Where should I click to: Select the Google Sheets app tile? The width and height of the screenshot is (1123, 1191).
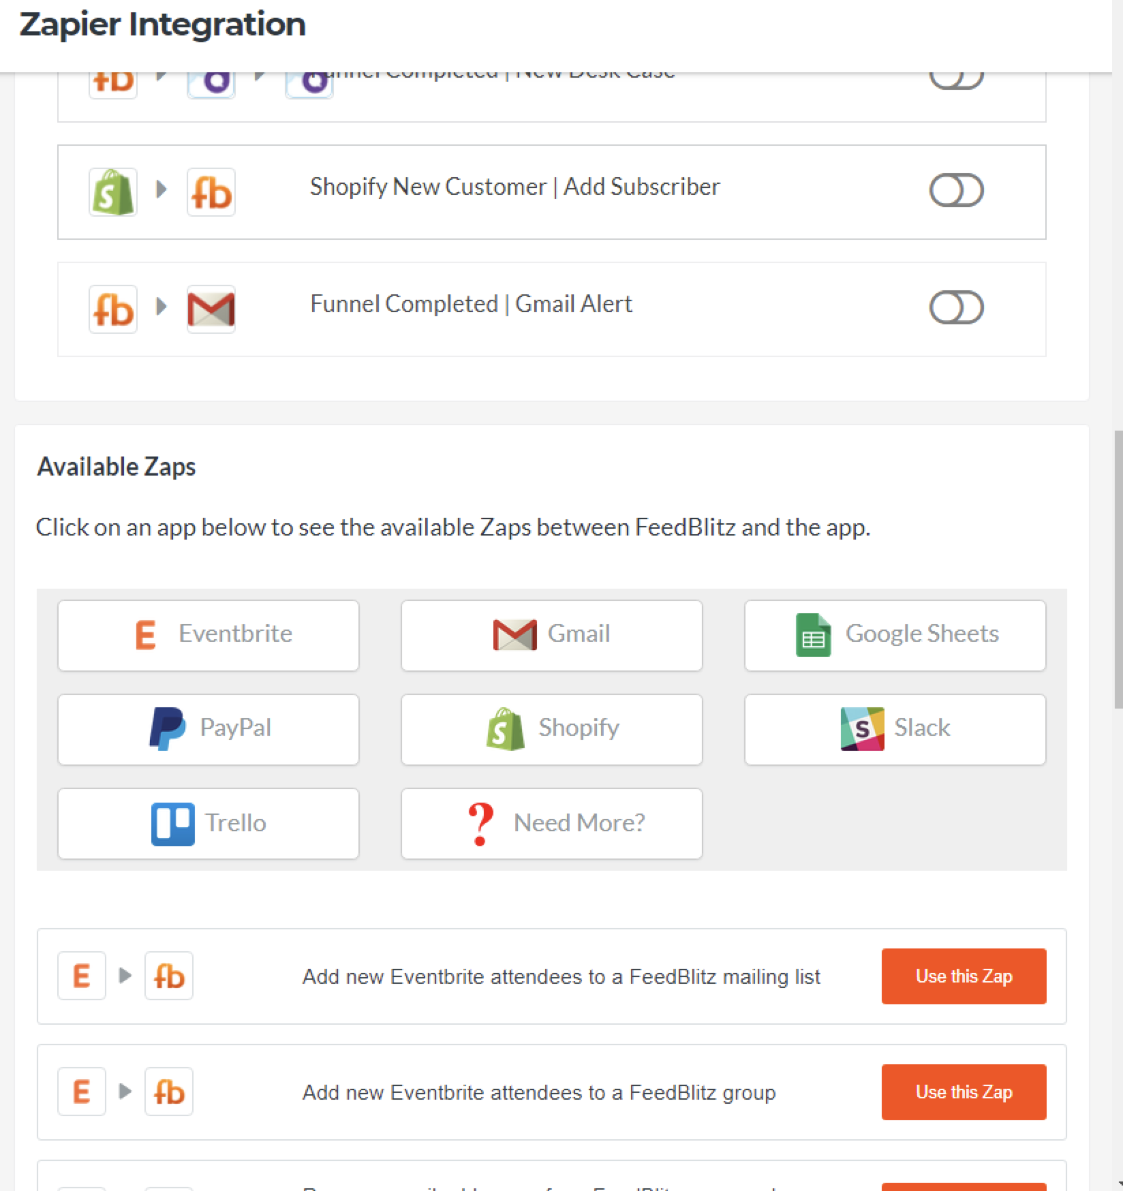coord(895,635)
